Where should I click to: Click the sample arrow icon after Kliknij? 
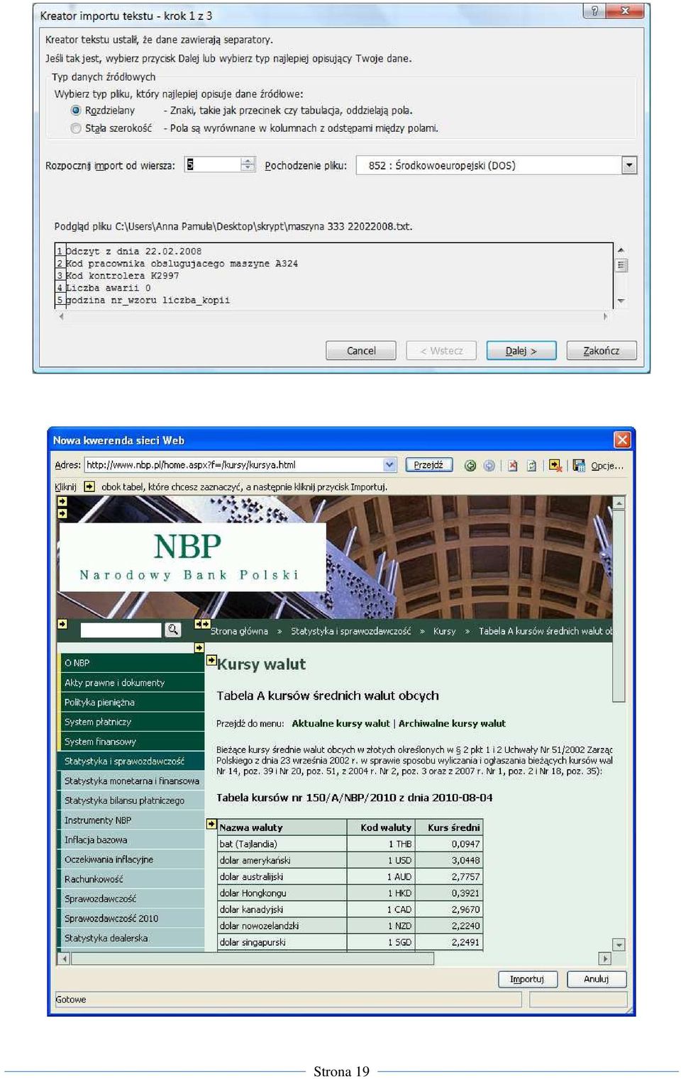point(89,486)
